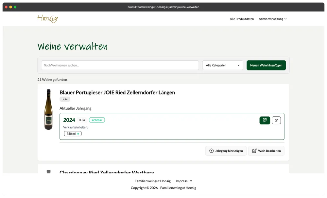Click the Blauer Portugieser bottle image
This screenshot has height=198, width=327.
(x=48, y=109)
